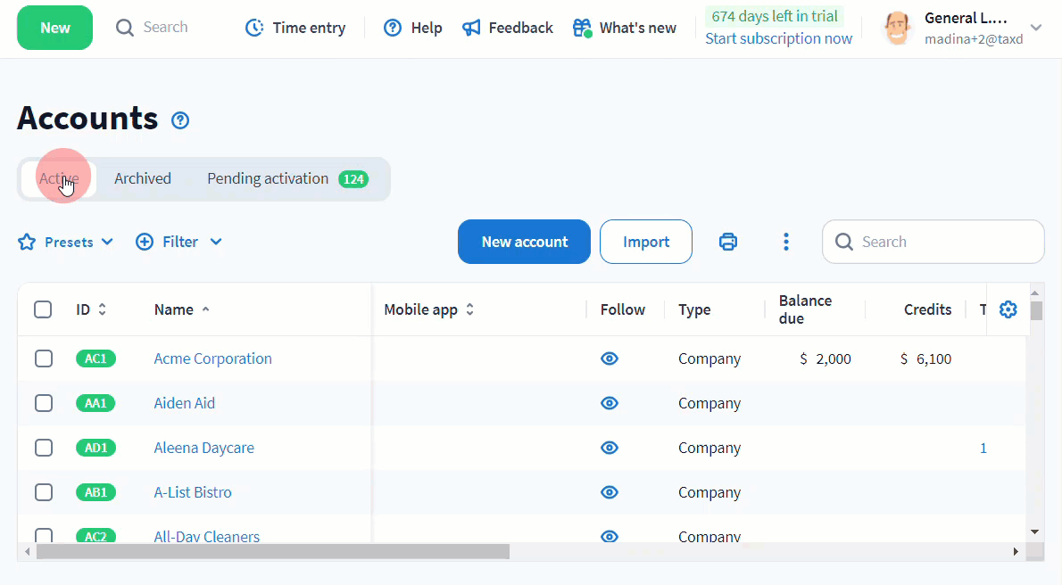Click the printer icon
The width and height of the screenshot is (1062, 585).
[728, 242]
